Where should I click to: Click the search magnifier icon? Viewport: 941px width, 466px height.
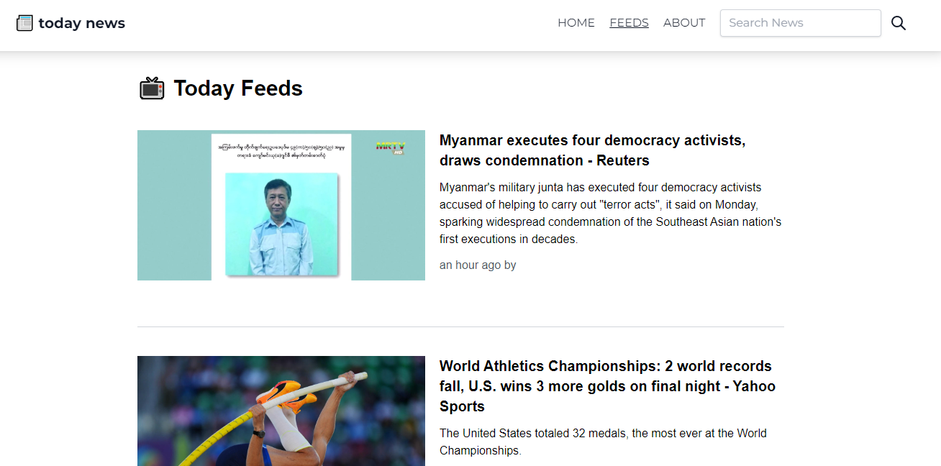898,22
